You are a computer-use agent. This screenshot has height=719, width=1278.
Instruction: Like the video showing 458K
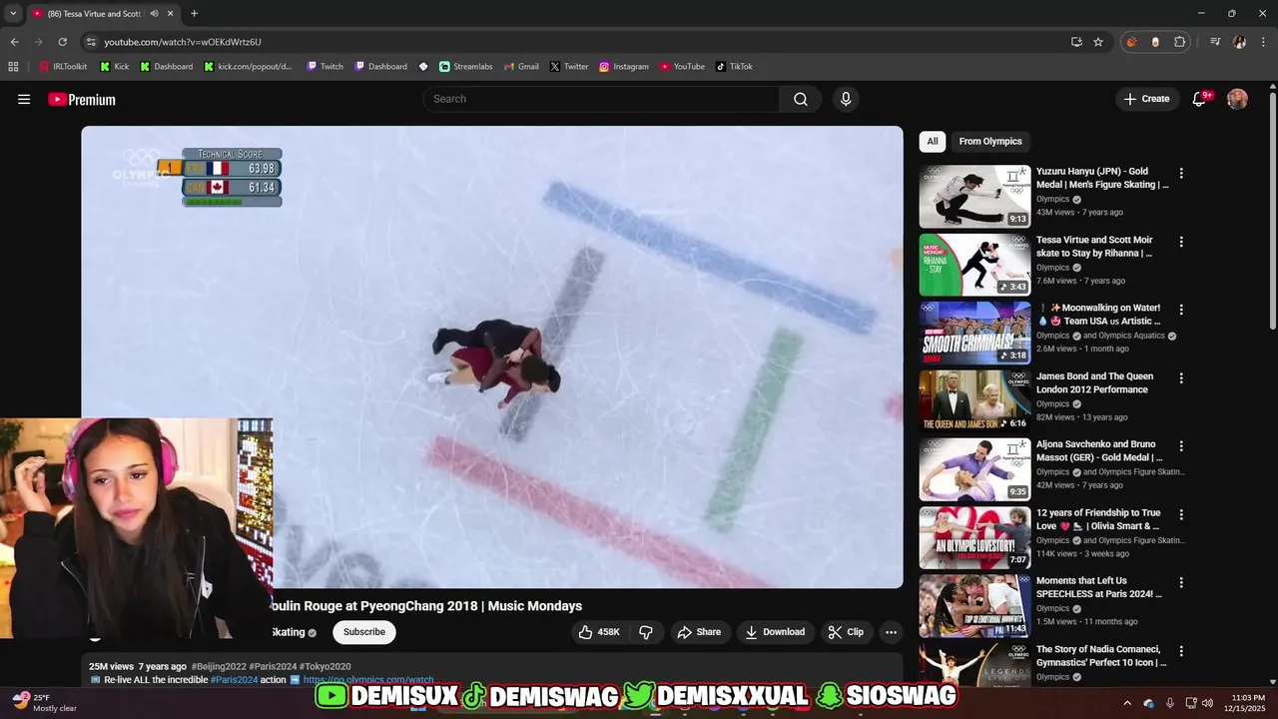coord(599,632)
